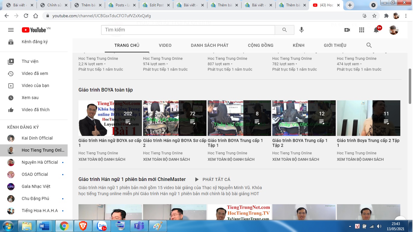Image resolution: width=413 pixels, height=232 pixels.
Task: Open the YouTube apps grid
Action: point(362,30)
